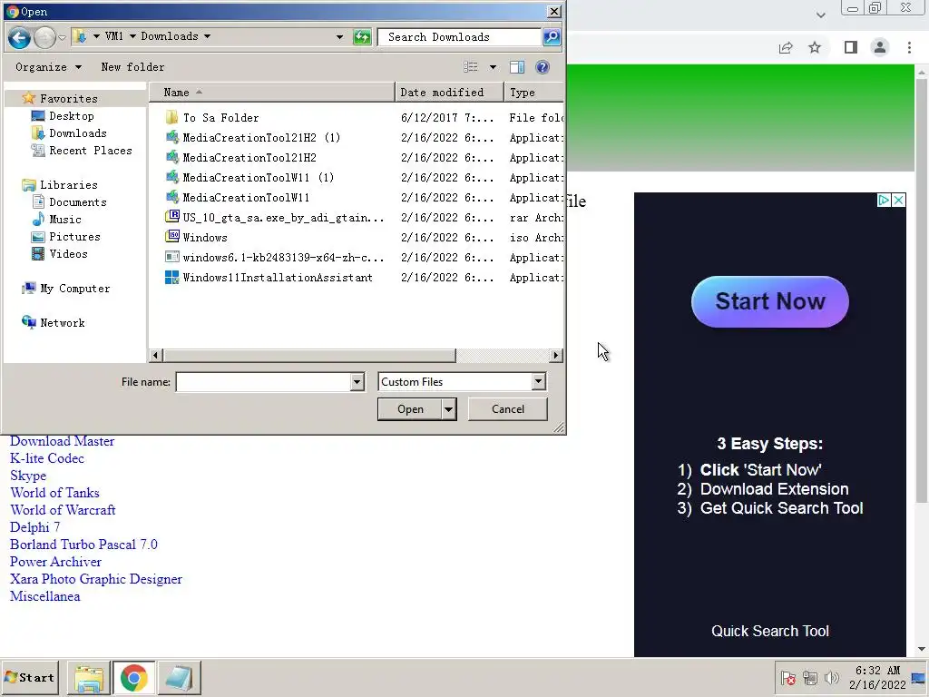This screenshot has height=697, width=929.
Task: Click Chrome share icon in toolbar
Action: (x=786, y=47)
